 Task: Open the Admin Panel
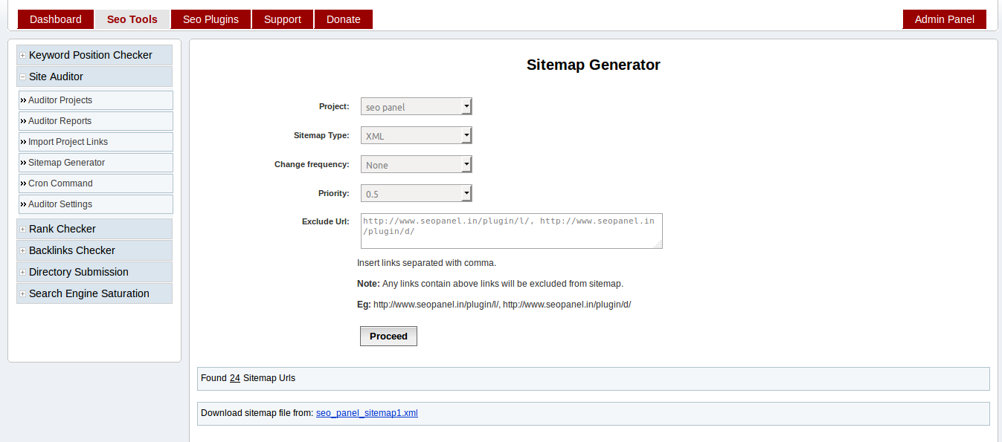[x=945, y=19]
